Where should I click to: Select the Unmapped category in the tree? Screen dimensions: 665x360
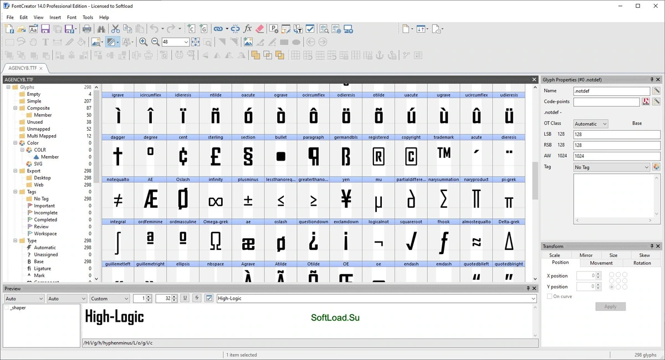38,129
